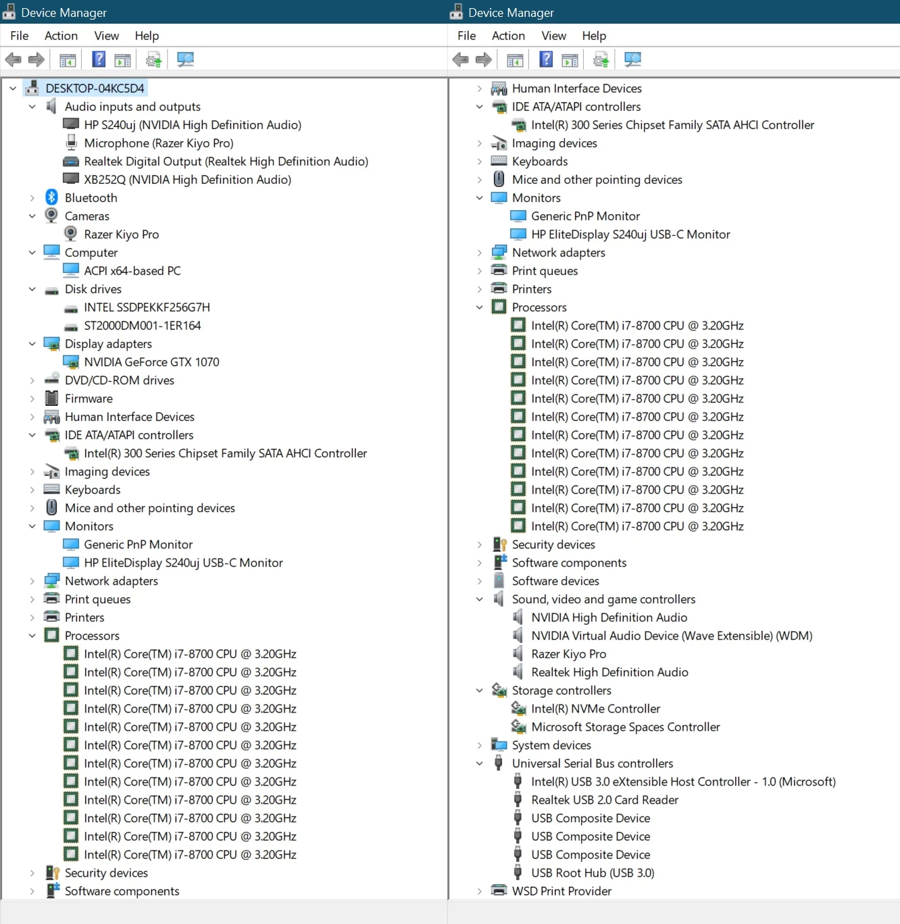Viewport: 900px width, 924px height.
Task: Open File menu in left Device Manager window
Action: click(x=20, y=35)
